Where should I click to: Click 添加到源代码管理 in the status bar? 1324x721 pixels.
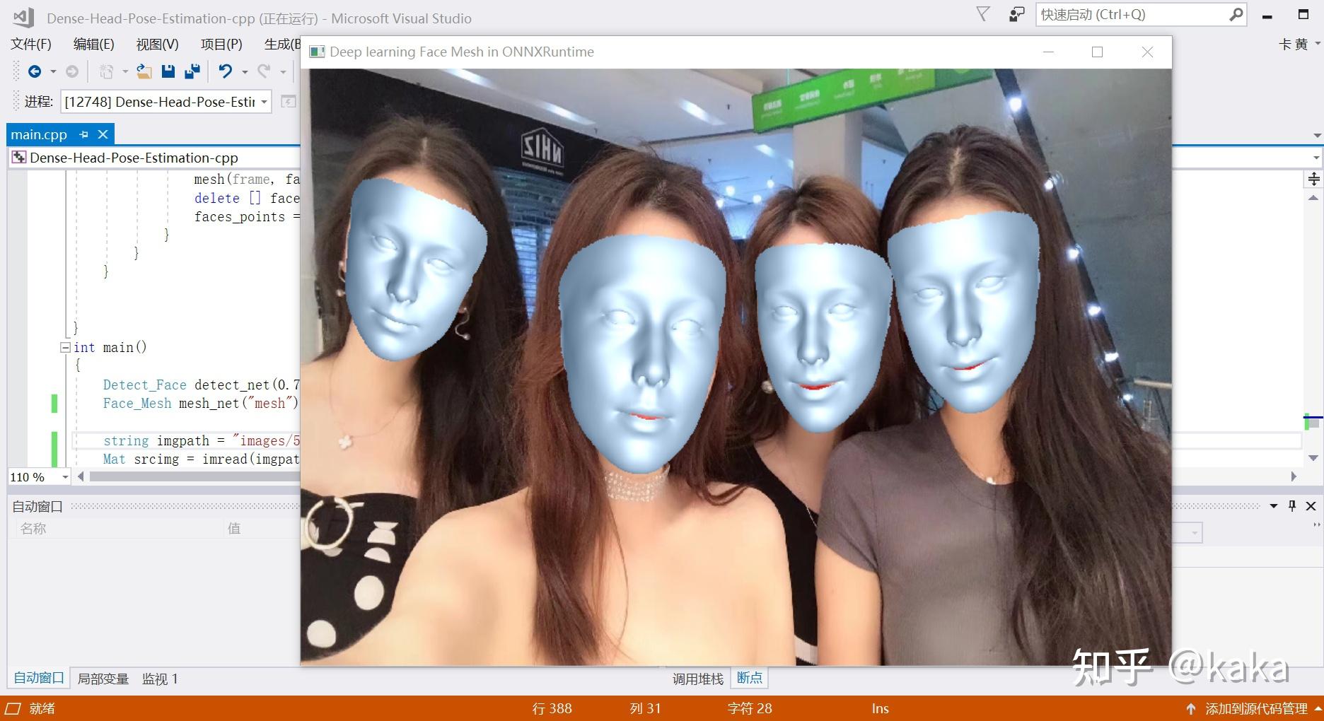click(1253, 708)
